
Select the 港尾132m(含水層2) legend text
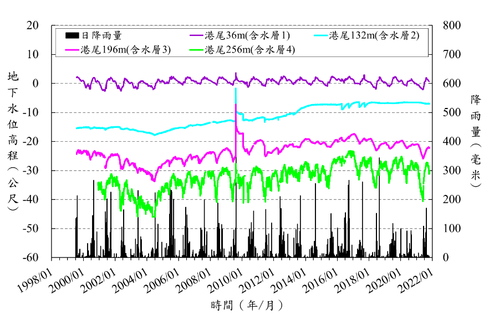(x=374, y=36)
